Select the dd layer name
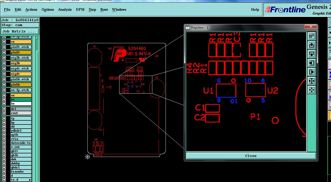This screenshot has height=182, width=331. (x=21, y=127)
